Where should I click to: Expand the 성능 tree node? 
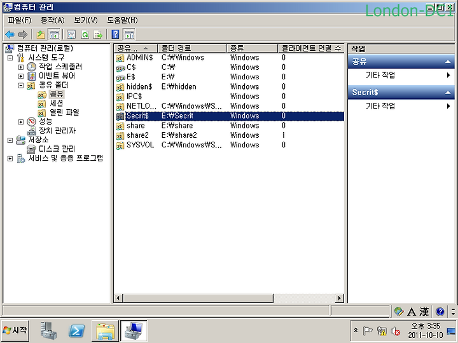(21, 121)
